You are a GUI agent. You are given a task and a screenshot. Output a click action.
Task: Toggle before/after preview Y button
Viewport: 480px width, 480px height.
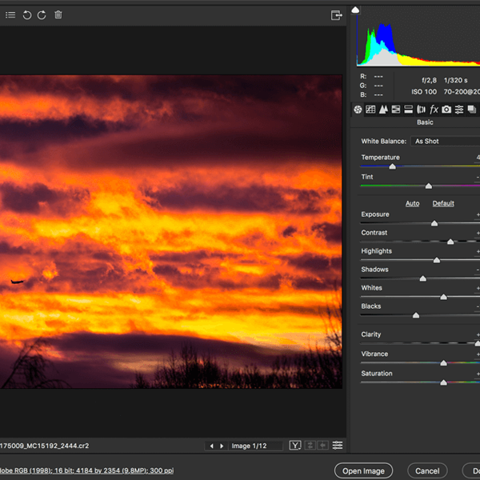[295, 446]
